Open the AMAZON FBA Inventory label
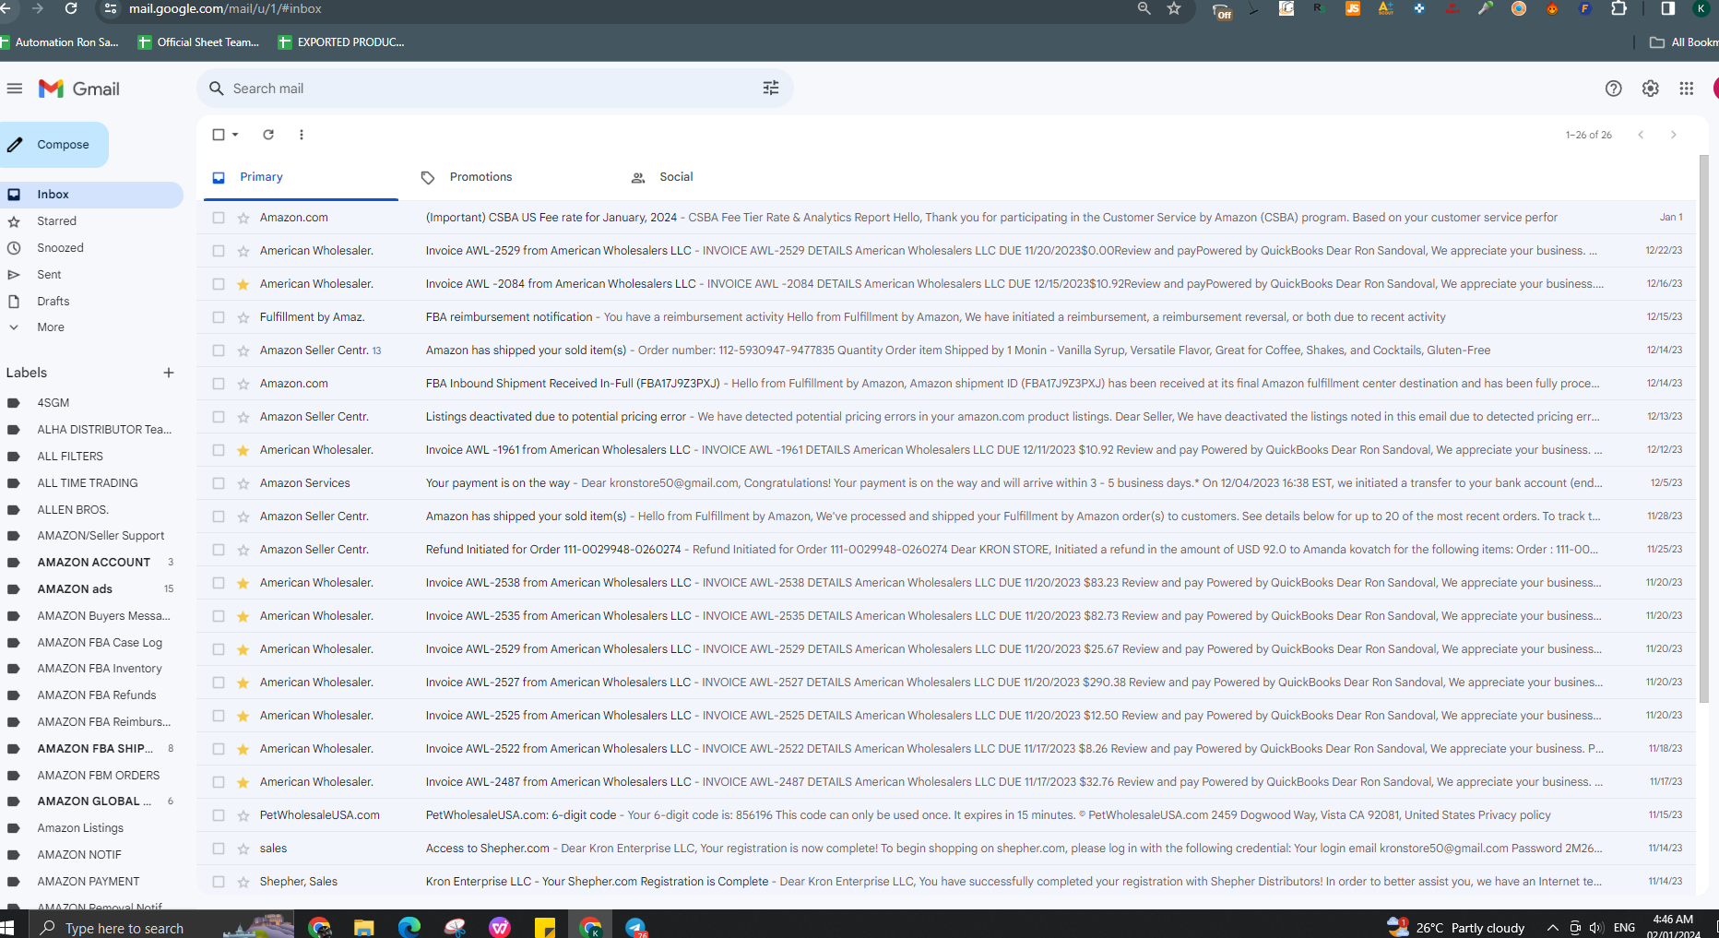Screen dimensions: 1719x938 click(100, 669)
